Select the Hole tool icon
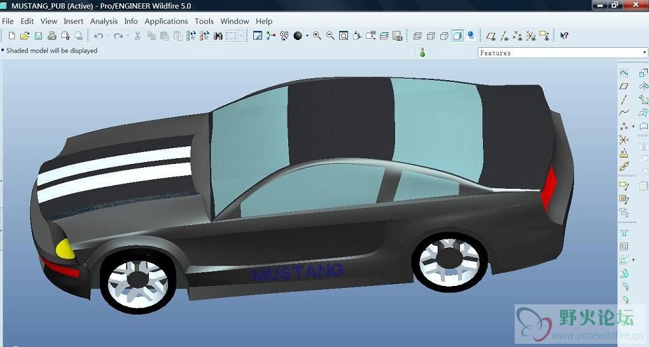This screenshot has height=347, width=649. tap(624, 233)
